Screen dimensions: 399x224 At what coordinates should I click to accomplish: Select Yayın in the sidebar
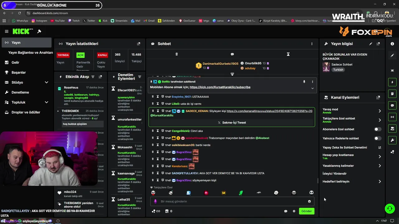pos(26,43)
